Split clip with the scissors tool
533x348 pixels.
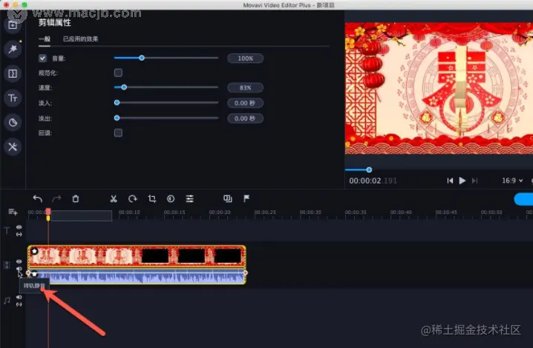pyautogui.click(x=114, y=198)
